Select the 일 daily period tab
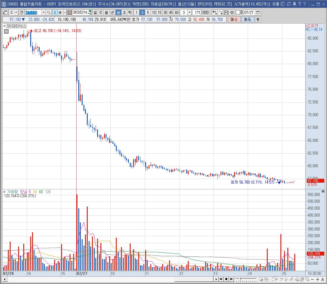 coord(95,12)
